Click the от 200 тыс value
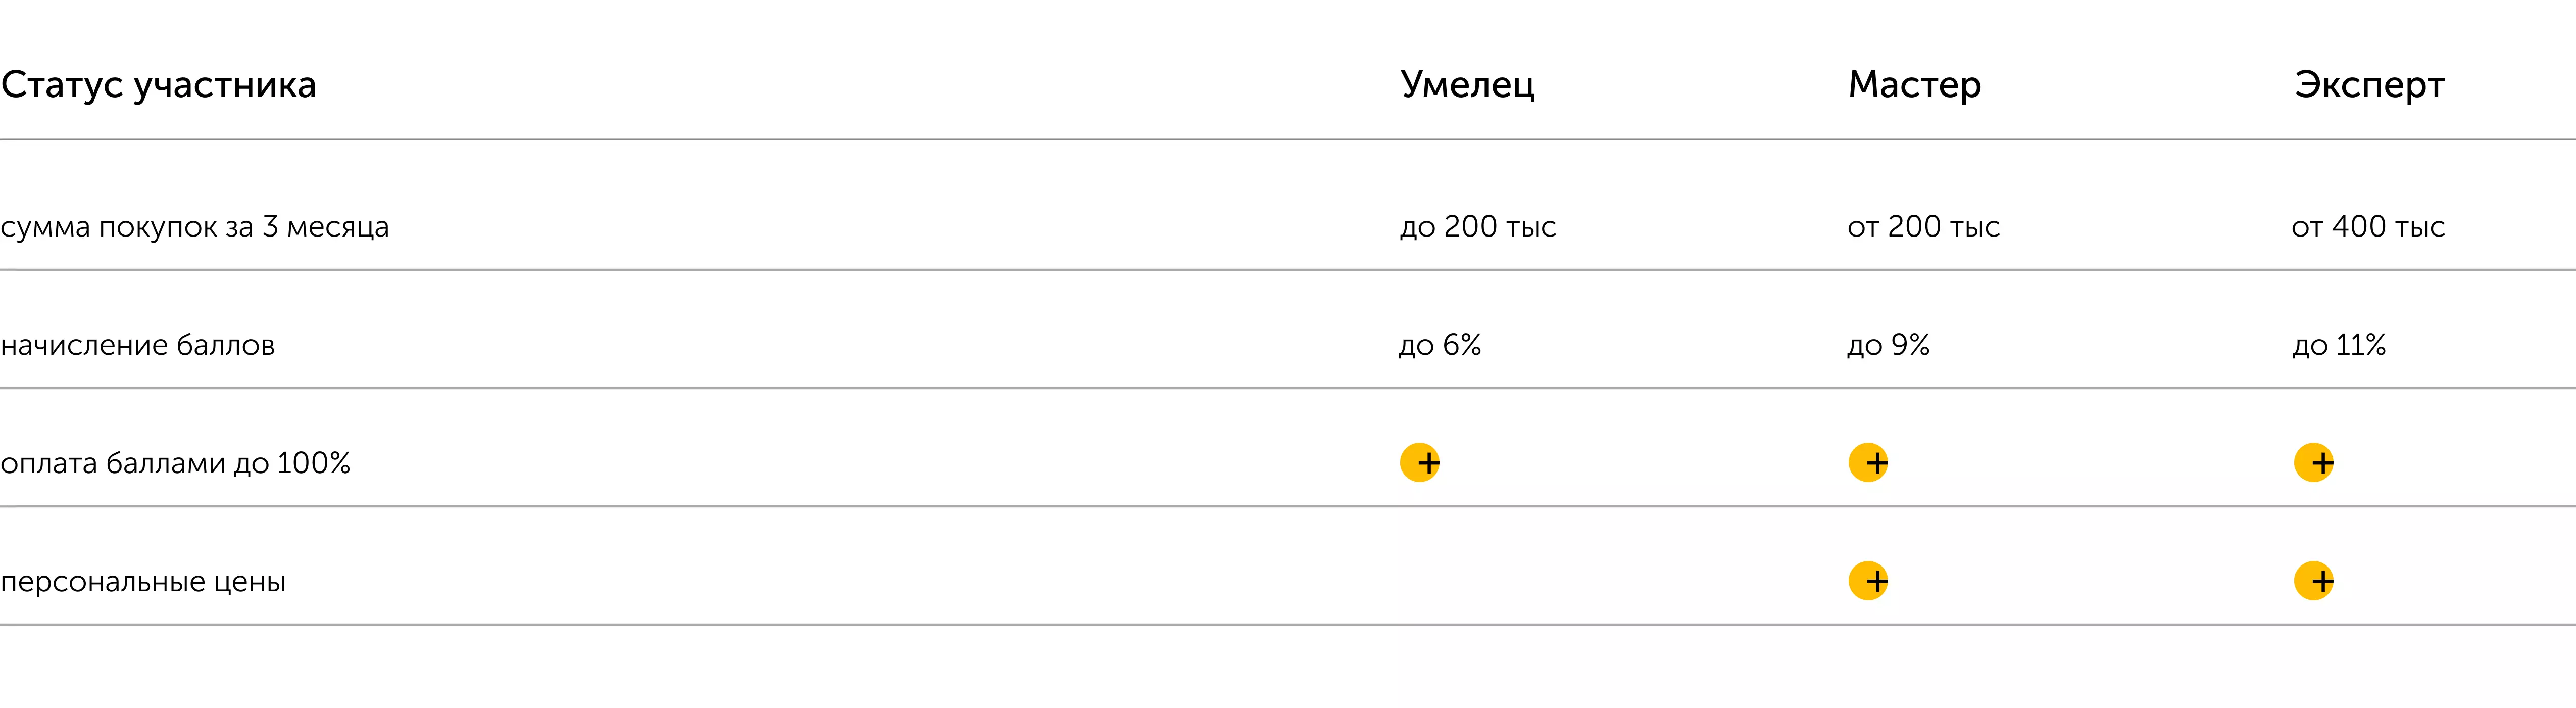Image resolution: width=2576 pixels, height=708 pixels. coord(1922,227)
